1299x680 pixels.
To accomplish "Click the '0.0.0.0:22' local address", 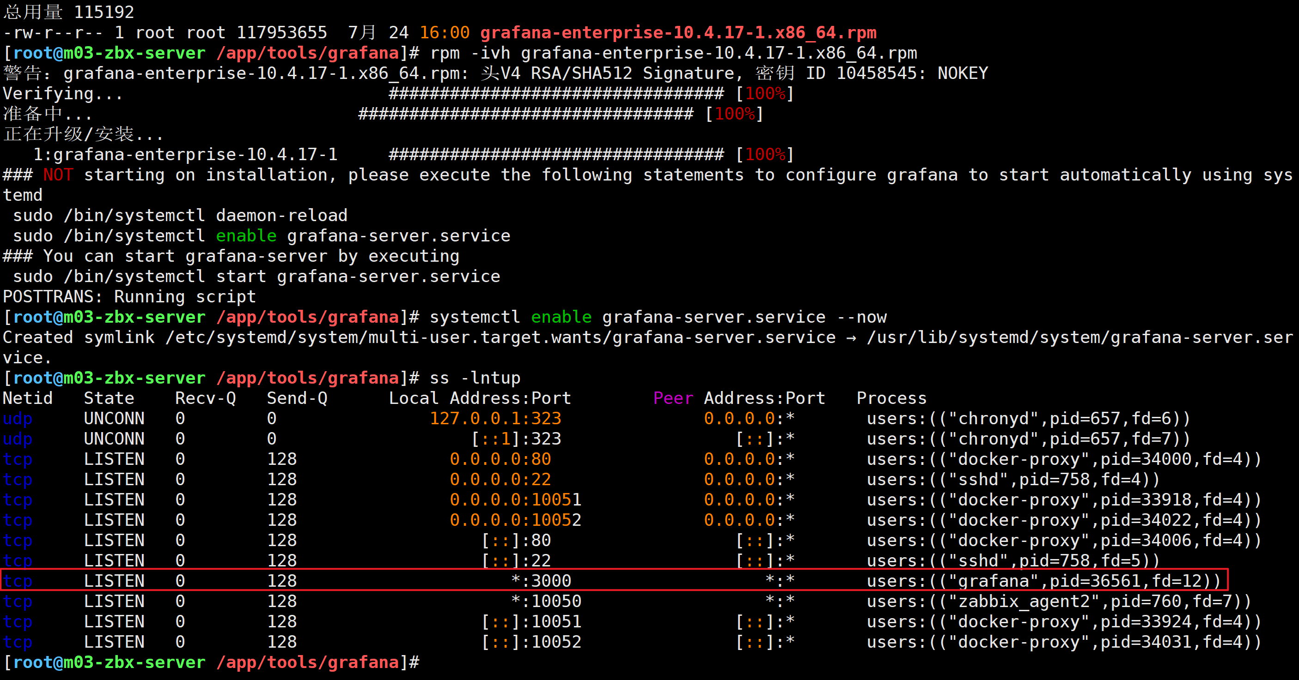I will pyautogui.click(x=500, y=480).
